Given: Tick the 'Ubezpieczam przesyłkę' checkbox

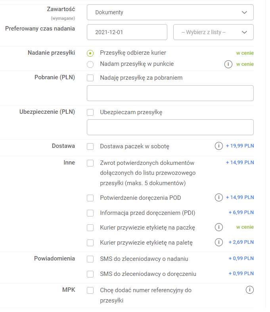Looking at the screenshot, I should click(90, 112).
